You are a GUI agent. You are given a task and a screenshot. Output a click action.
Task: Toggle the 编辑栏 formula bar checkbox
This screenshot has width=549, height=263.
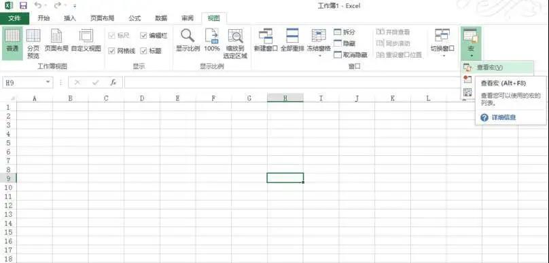click(x=143, y=35)
